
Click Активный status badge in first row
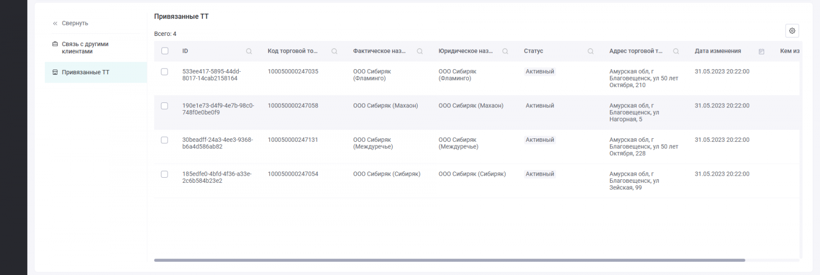tap(540, 72)
